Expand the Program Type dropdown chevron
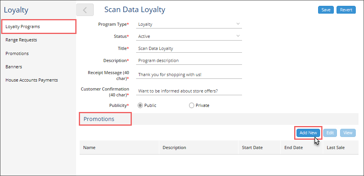Image resolution: width=364 pixels, height=176 pixels. tap(238, 24)
